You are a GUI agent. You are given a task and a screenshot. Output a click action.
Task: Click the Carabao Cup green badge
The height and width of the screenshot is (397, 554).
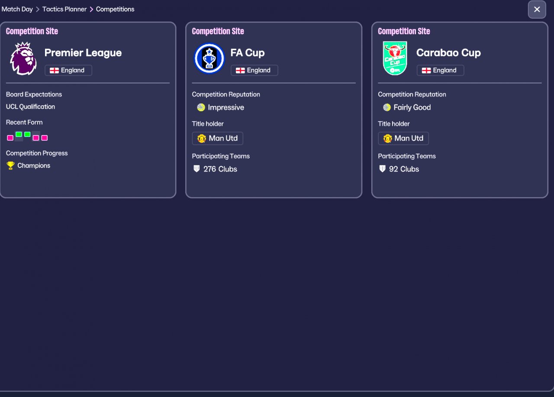395,58
